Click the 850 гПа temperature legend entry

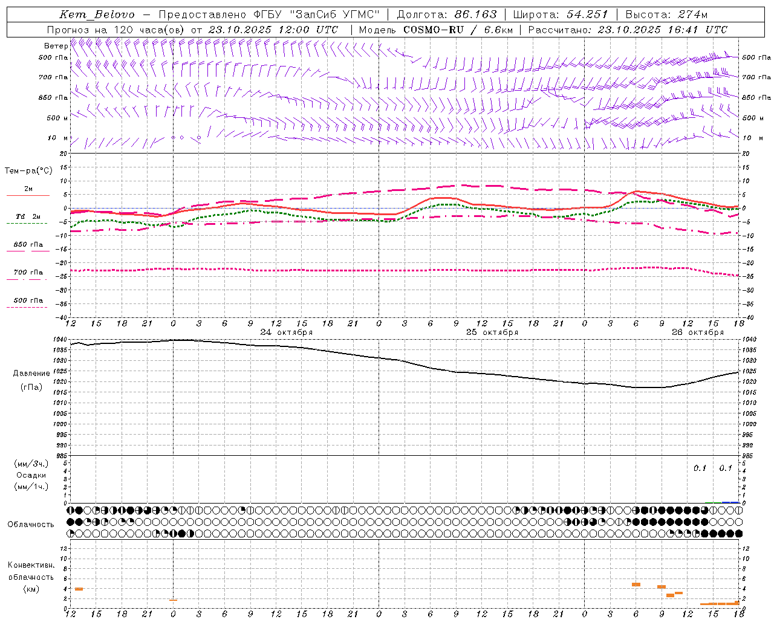(27, 251)
